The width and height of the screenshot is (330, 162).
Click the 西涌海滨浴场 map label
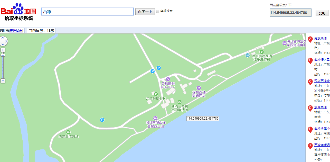[x=68, y=137]
